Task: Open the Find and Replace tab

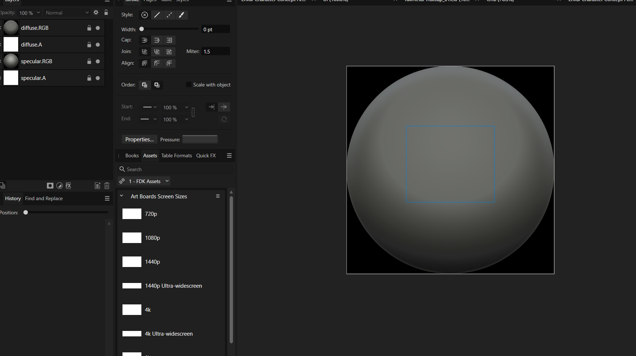Action: click(x=44, y=198)
